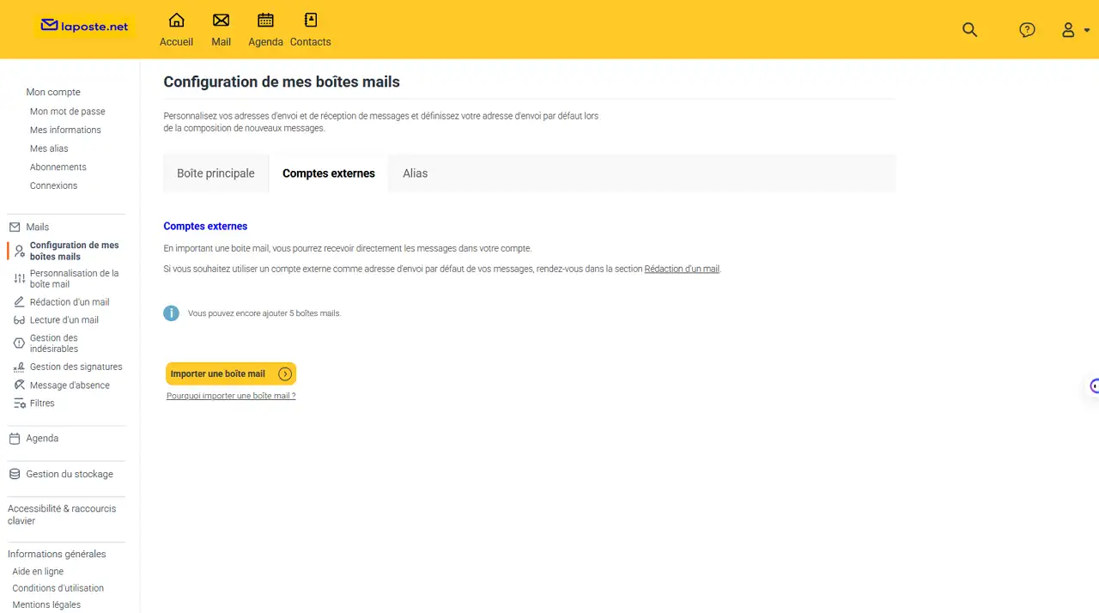Open the Agenda calendar icon in header
This screenshot has height=613, width=1099.
265,21
